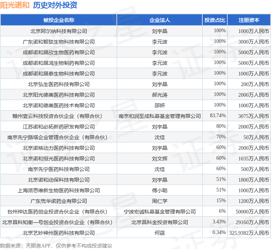Click 成都诺和晟鸿生物制药有限公司 cell

coord(59,63)
